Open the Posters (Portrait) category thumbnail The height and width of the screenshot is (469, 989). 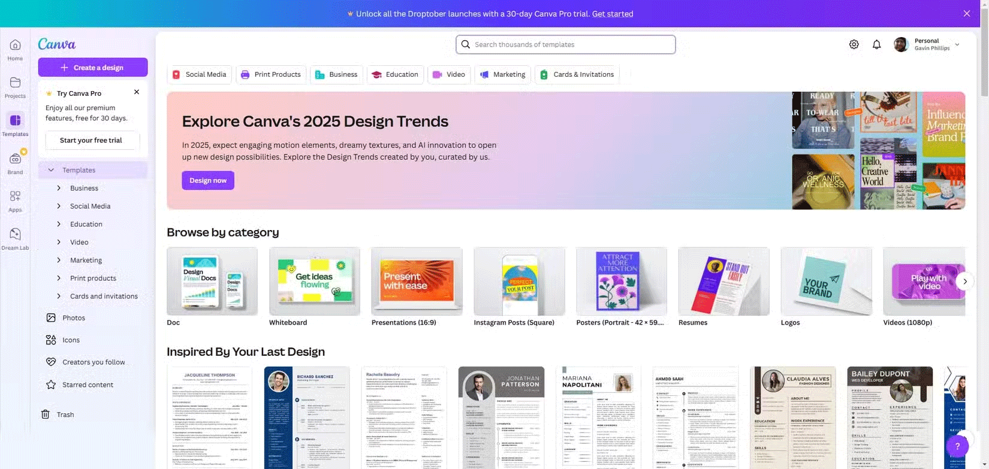[622, 282]
